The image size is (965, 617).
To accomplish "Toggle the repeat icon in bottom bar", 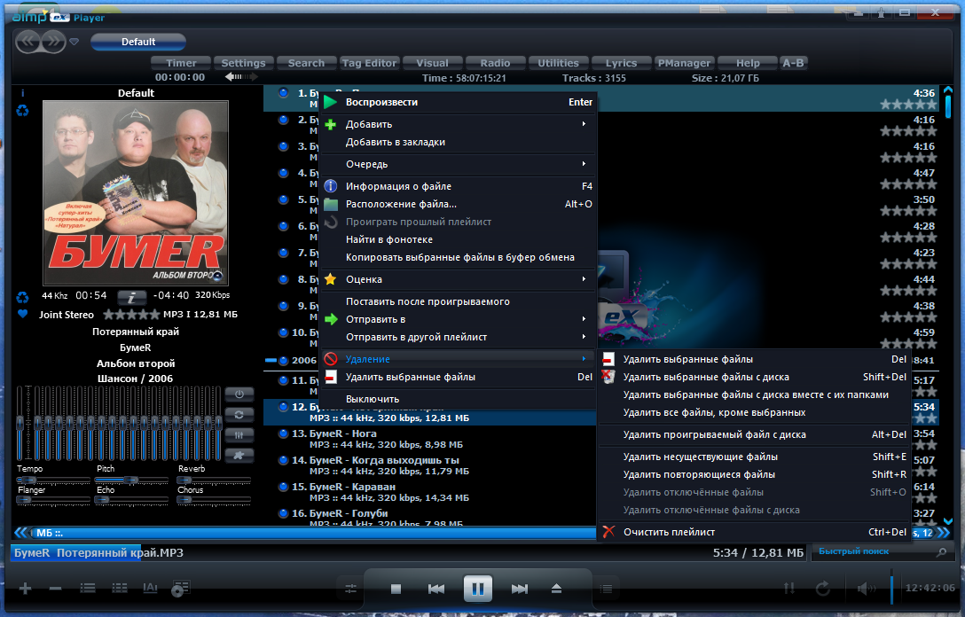I will 823,589.
